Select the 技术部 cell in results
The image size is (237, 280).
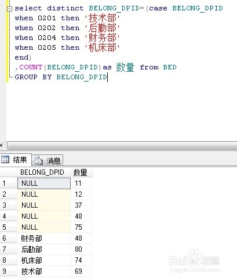point(44,271)
